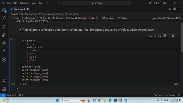Open the File menu
Image resolution: width=183 pixels, height=103 pixels.
pyautogui.click(x=9, y=3)
